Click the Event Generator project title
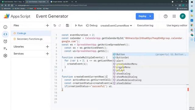195x110 pixels. pyautogui.click(x=52, y=16)
